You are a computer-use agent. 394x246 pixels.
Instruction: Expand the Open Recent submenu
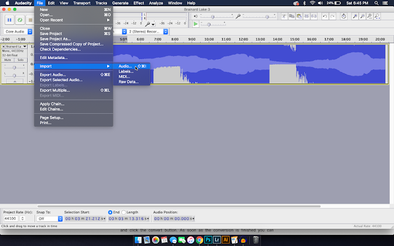point(73,20)
